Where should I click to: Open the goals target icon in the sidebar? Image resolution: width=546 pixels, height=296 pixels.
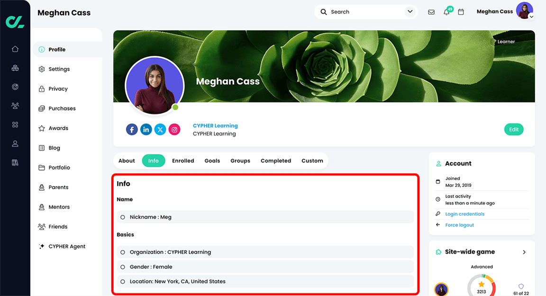click(x=15, y=87)
